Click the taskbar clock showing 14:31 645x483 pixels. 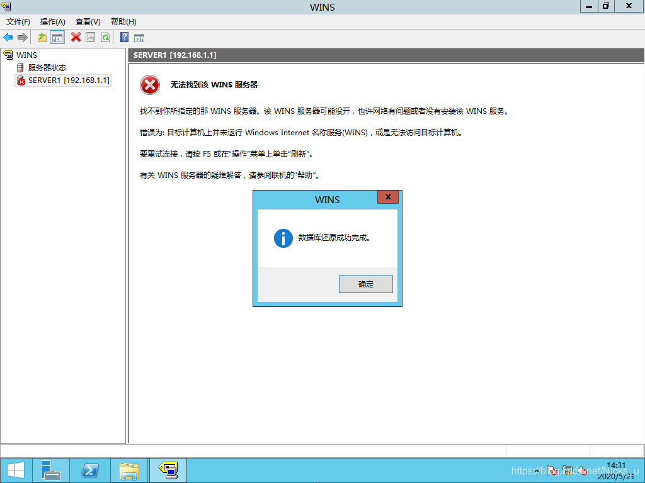point(616,470)
